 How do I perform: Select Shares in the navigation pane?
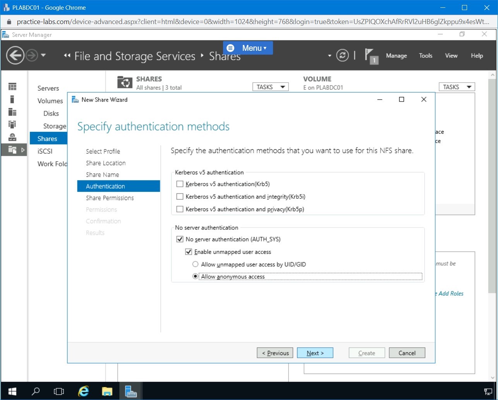pyautogui.click(x=48, y=138)
